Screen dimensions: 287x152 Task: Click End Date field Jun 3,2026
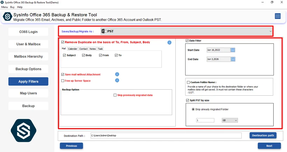click(x=218, y=59)
